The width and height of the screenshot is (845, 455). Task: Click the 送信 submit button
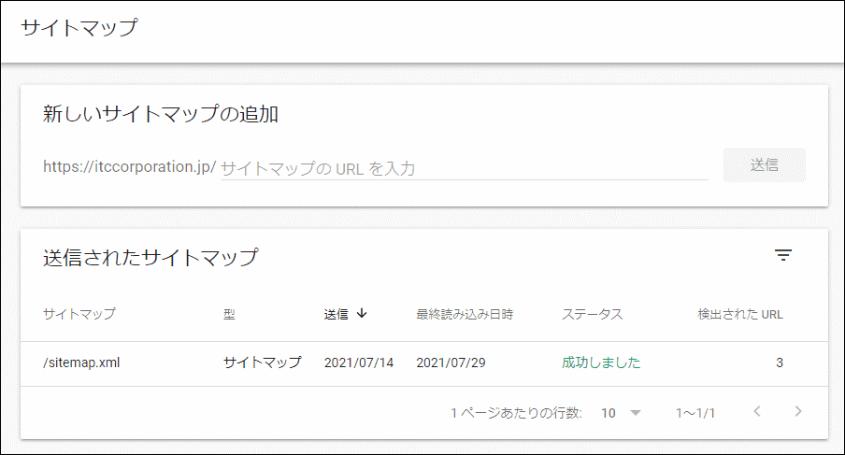tap(765, 165)
